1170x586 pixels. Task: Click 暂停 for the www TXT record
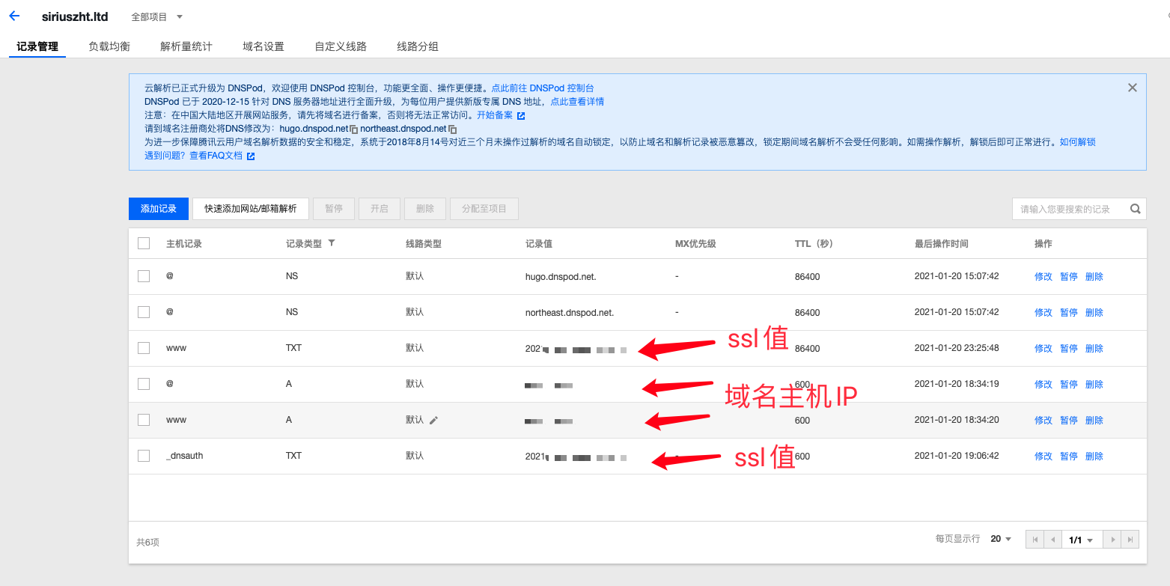coord(1069,349)
